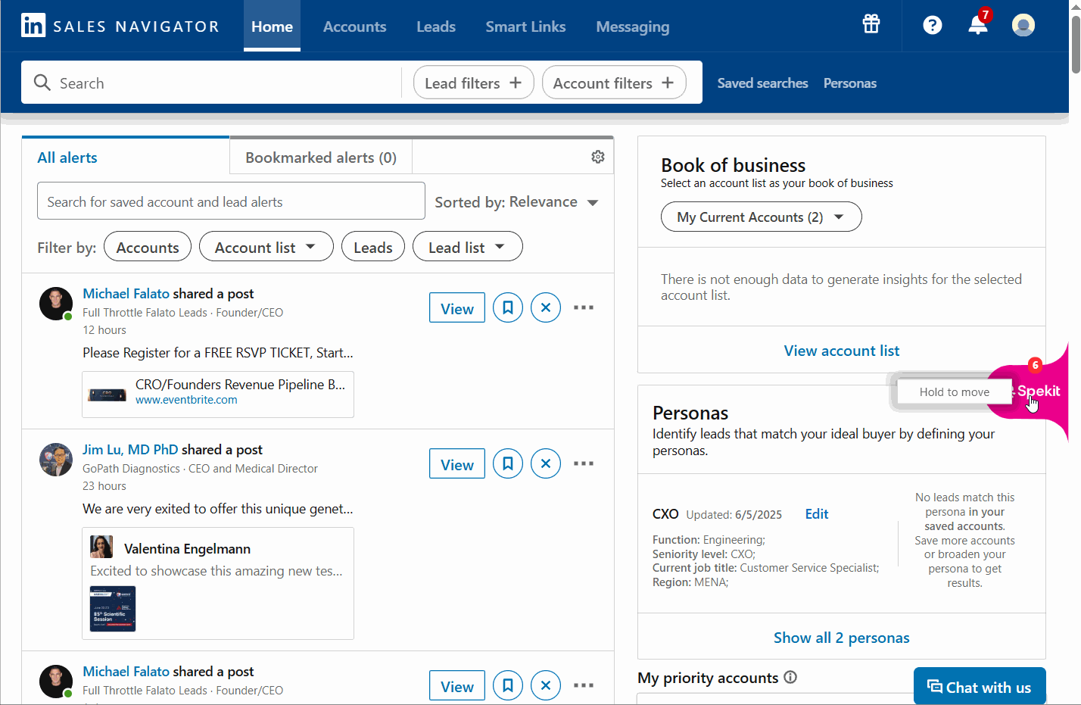
Task: Click the search magnifier icon
Action: coord(42,83)
